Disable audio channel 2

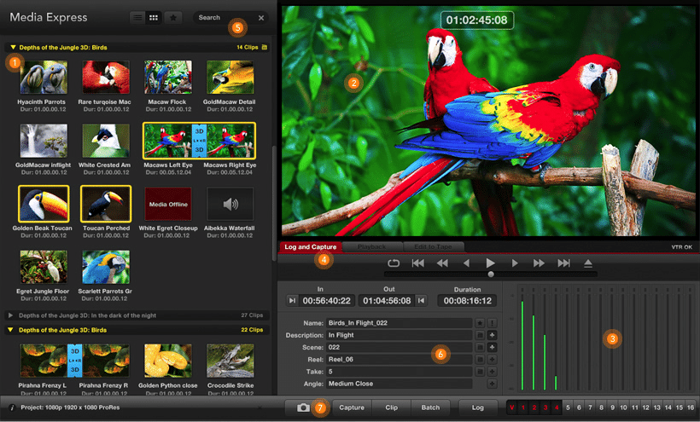[534, 408]
